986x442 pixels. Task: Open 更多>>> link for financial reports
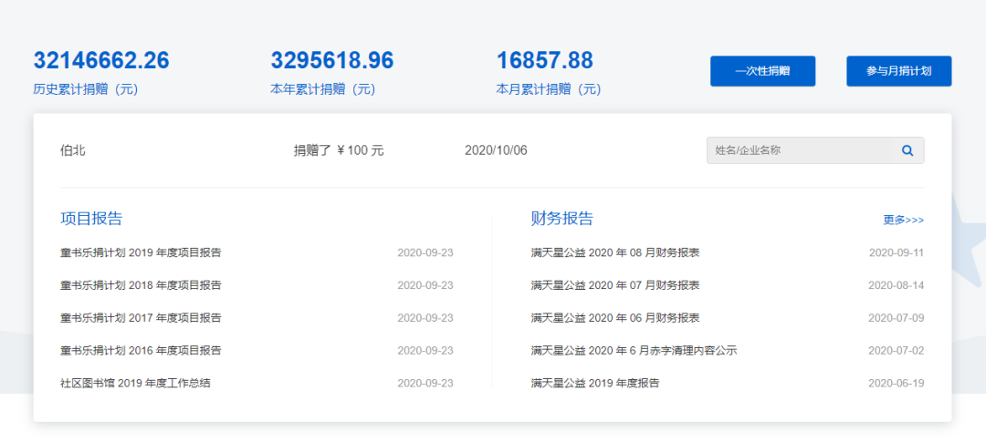click(x=904, y=220)
